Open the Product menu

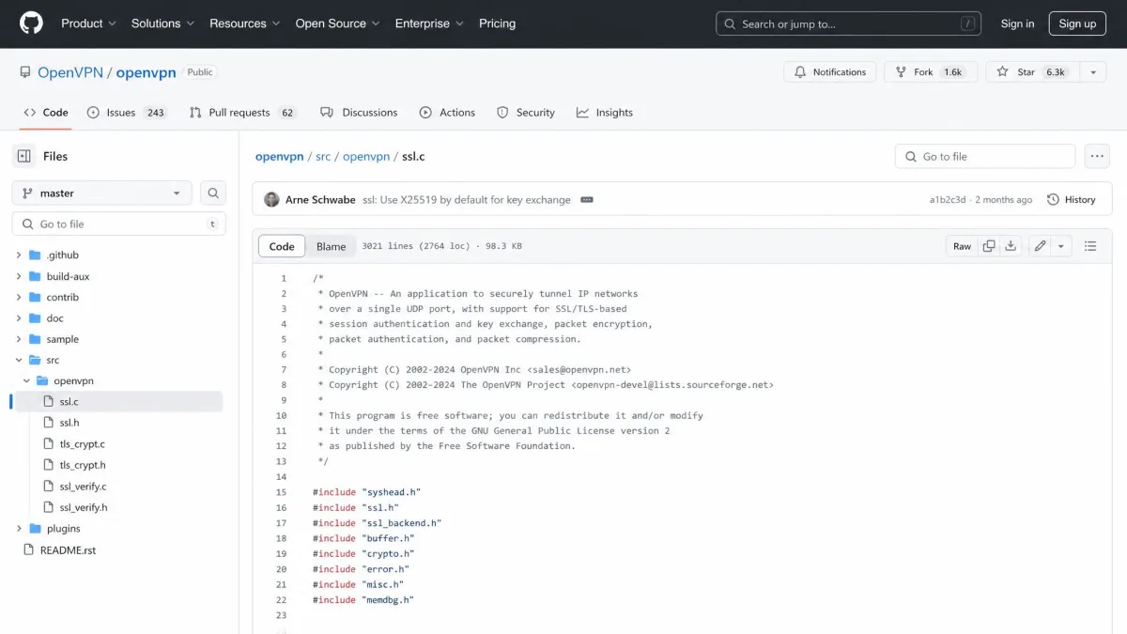click(89, 23)
